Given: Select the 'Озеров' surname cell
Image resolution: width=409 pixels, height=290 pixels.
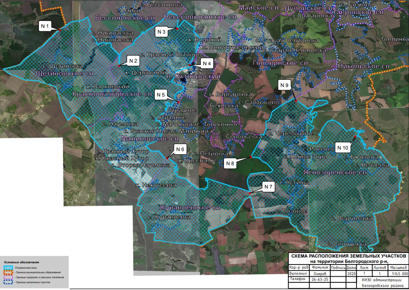Looking at the screenshot, I should click(320, 274).
